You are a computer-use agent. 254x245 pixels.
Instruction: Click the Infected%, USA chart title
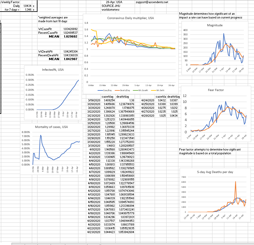point(52,69)
